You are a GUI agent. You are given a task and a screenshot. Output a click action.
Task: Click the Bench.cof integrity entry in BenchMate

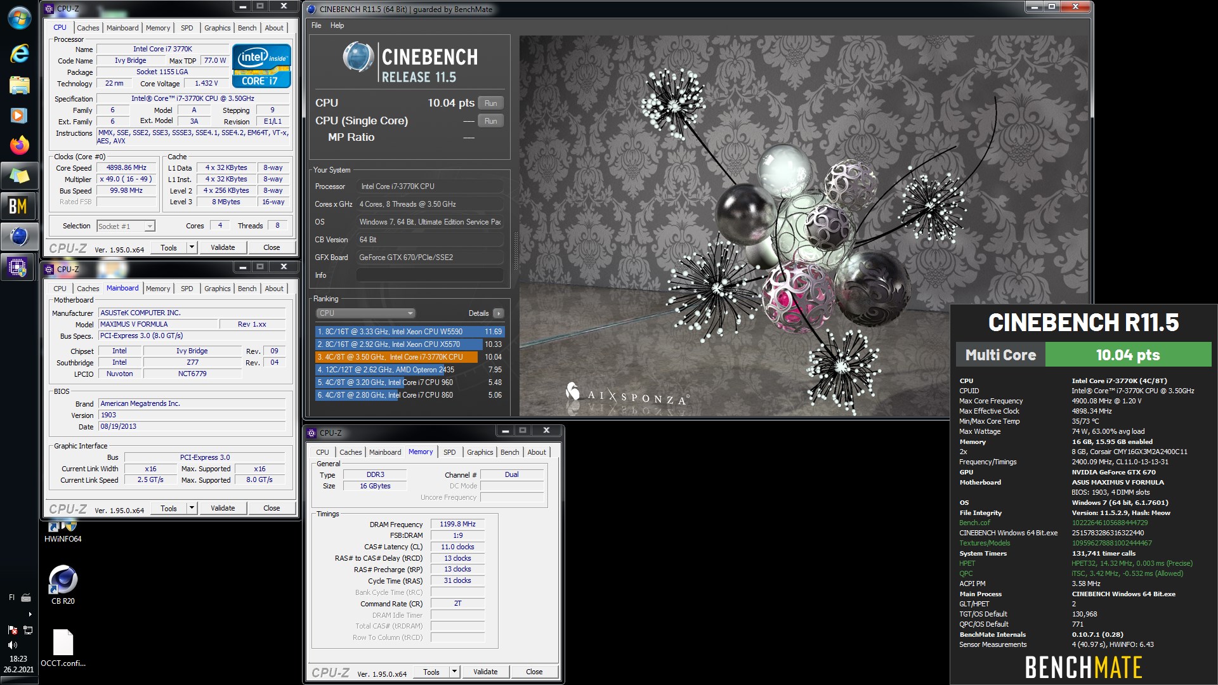(974, 523)
